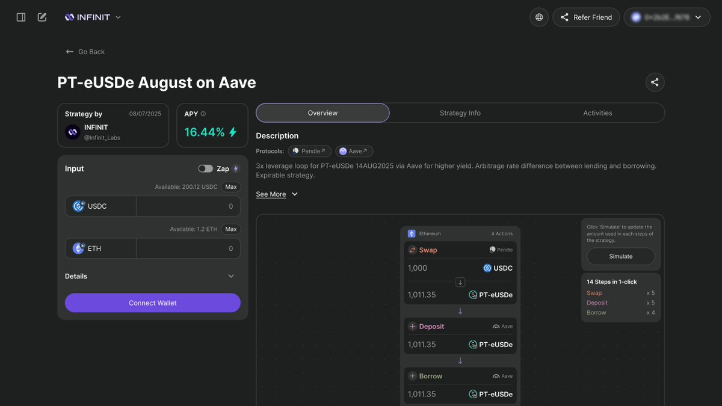This screenshot has width=722, height=406.
Task: Click the ETH token icon in Input
Action: [x=79, y=248]
